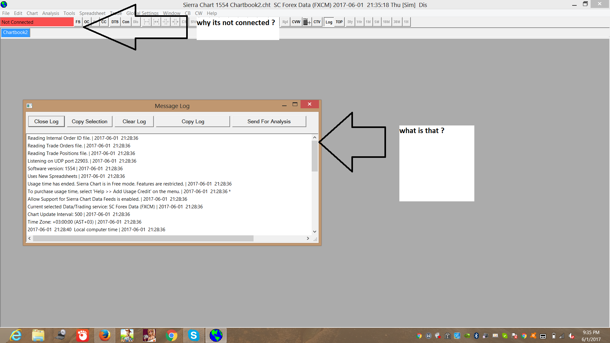Click the DTS toolbar button
Screen dimensions: 610x343
[x=115, y=22]
